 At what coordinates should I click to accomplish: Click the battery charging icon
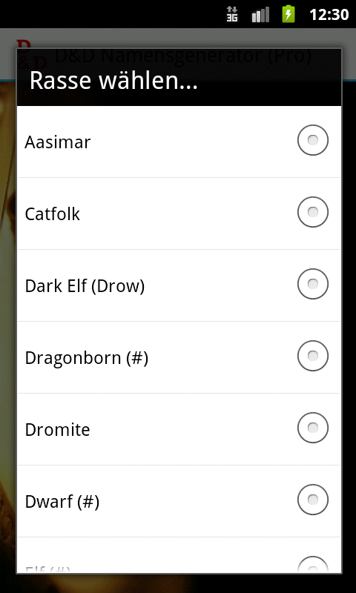point(289,14)
